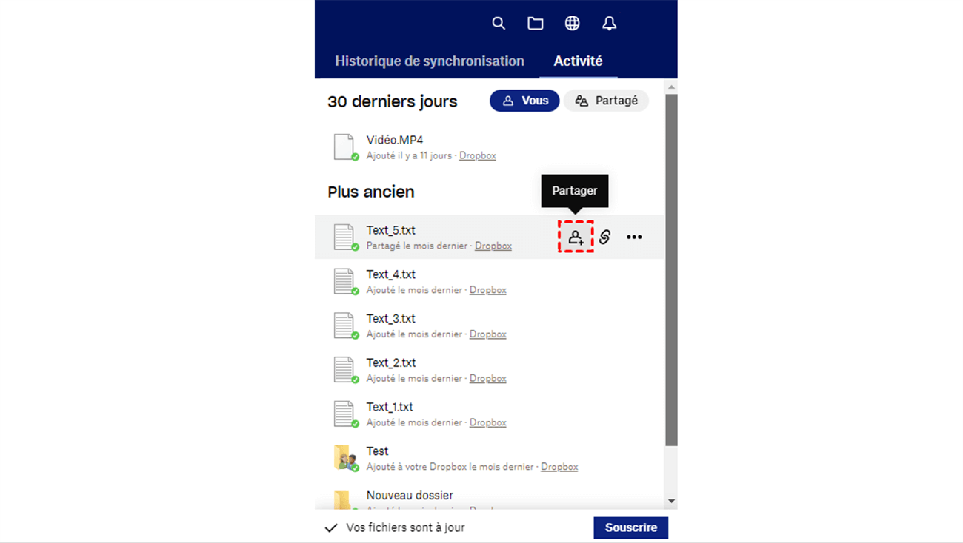
Task: Click the Text_3.txt file icon
Action: coord(344,326)
